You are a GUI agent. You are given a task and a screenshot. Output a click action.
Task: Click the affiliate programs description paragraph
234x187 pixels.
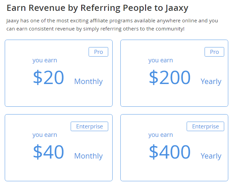112,25
